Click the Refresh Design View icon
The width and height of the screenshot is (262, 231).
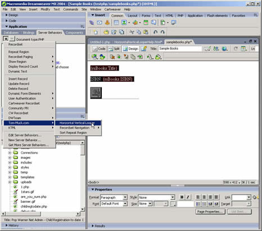point(236,49)
